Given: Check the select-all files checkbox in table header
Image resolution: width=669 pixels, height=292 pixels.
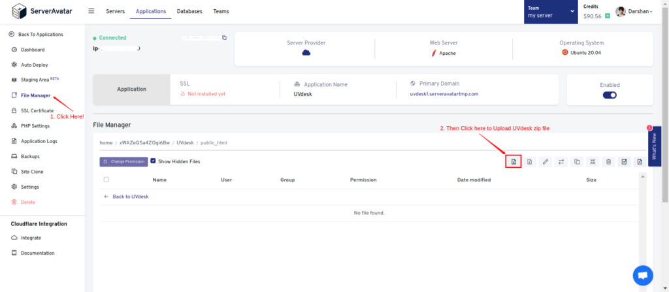Looking at the screenshot, I should tap(106, 179).
